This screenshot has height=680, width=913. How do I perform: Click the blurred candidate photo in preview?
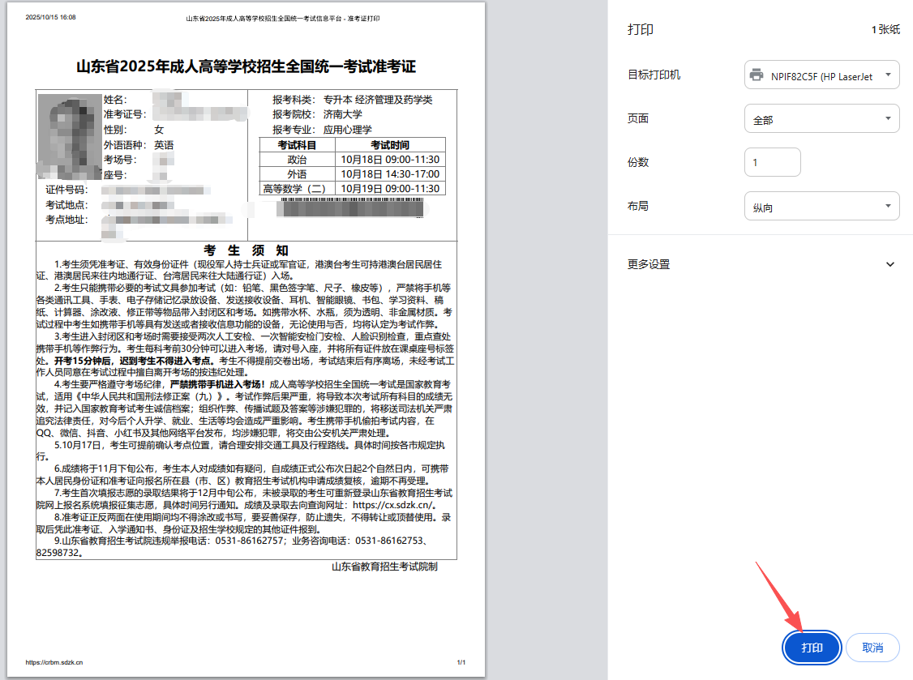pyautogui.click(x=70, y=136)
